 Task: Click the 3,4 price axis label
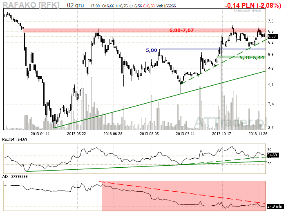click(270, 104)
